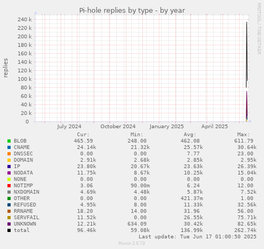Click the RRNAME brown legend swatch

9,211
